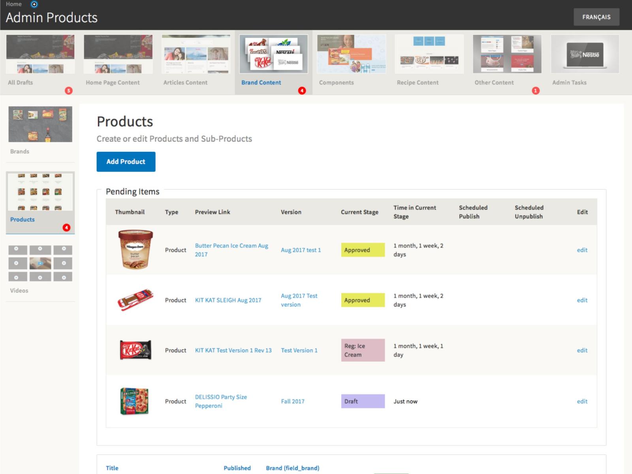This screenshot has width=632, height=474.
Task: Click the Preview Link column header
Action: pyautogui.click(x=213, y=212)
